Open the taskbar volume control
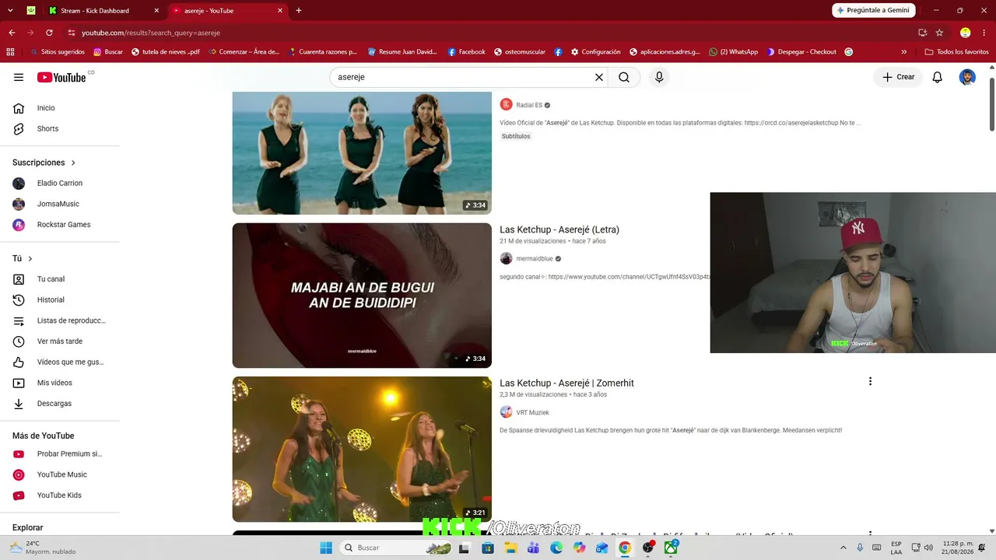 point(928,548)
